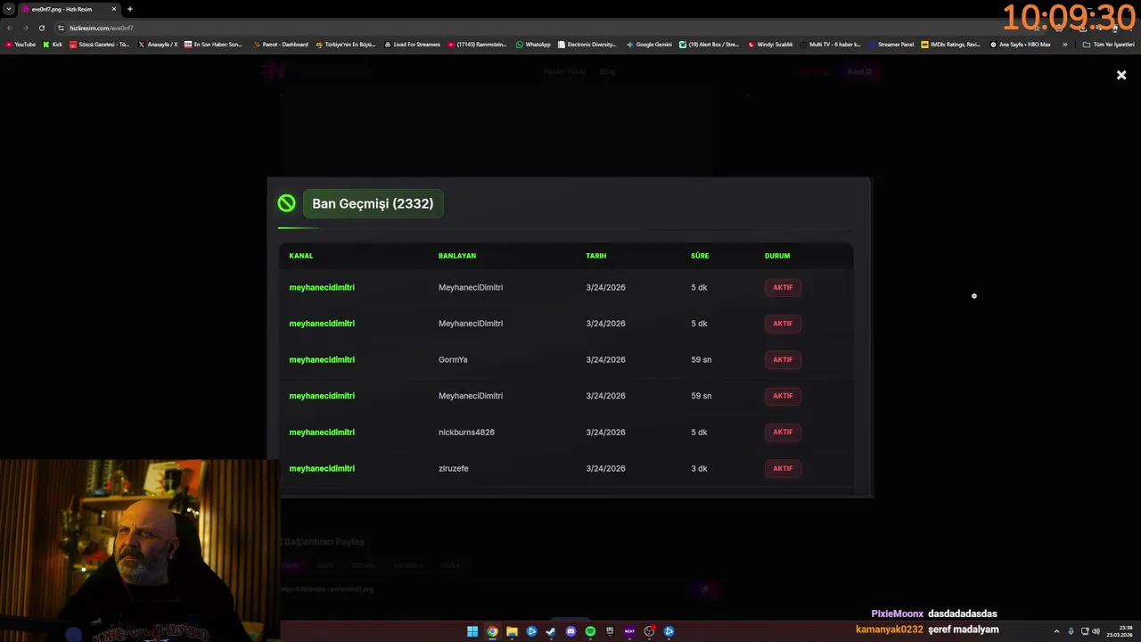Click the green ban circle icon
1141x642 pixels.
tap(286, 203)
